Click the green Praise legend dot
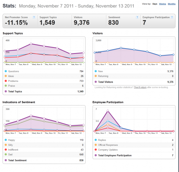This screenshot has height=172, width=179. pos(6,86)
